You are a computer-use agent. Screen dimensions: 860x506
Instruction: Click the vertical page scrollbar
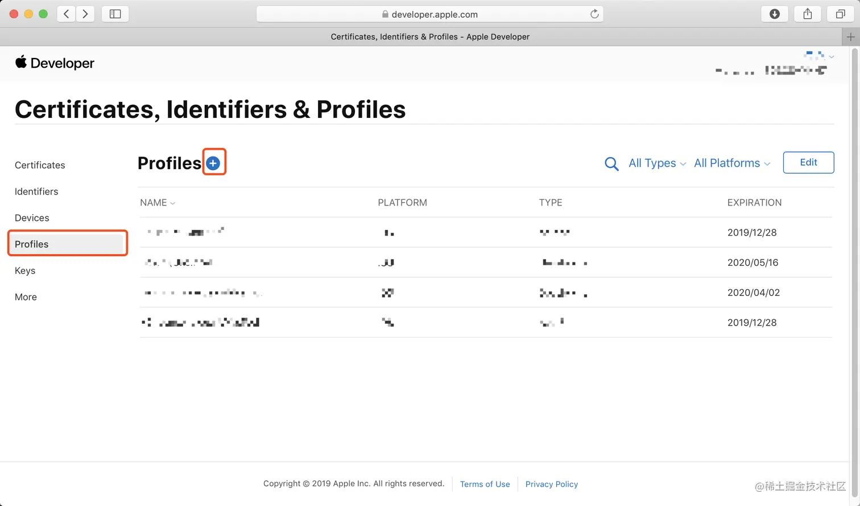coord(854,273)
